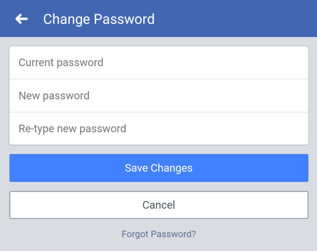Choose the last field to confirm new password
Screen dimensions: 317x251
(x=159, y=129)
